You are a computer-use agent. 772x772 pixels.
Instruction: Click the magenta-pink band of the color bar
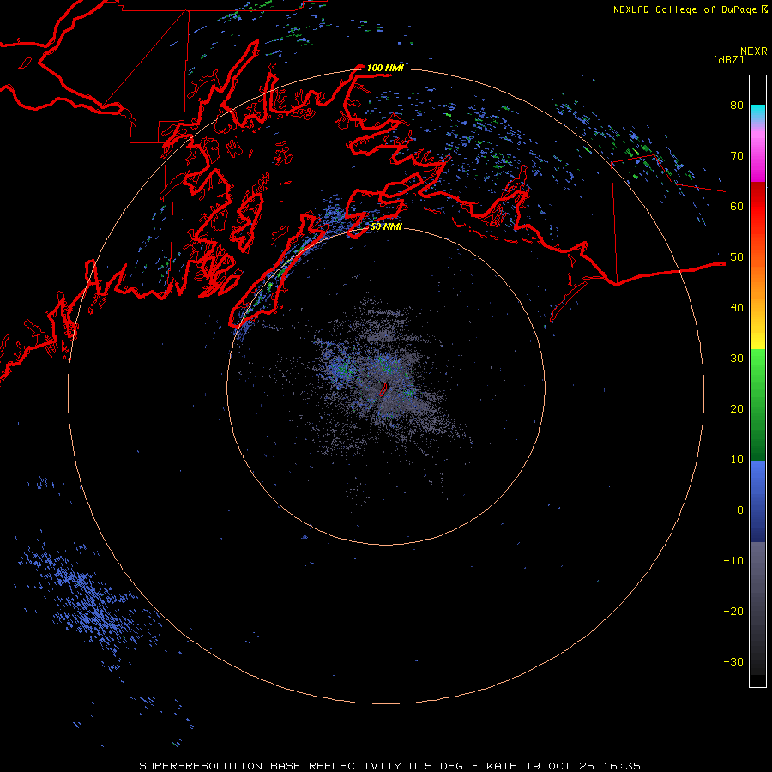[757, 152]
